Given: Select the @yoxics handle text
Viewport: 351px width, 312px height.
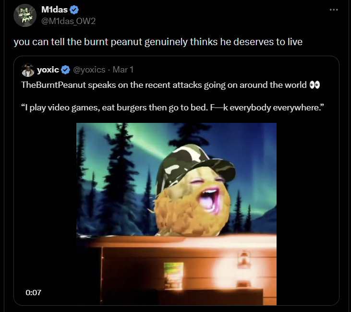Looking at the screenshot, I should pyautogui.click(x=89, y=70).
